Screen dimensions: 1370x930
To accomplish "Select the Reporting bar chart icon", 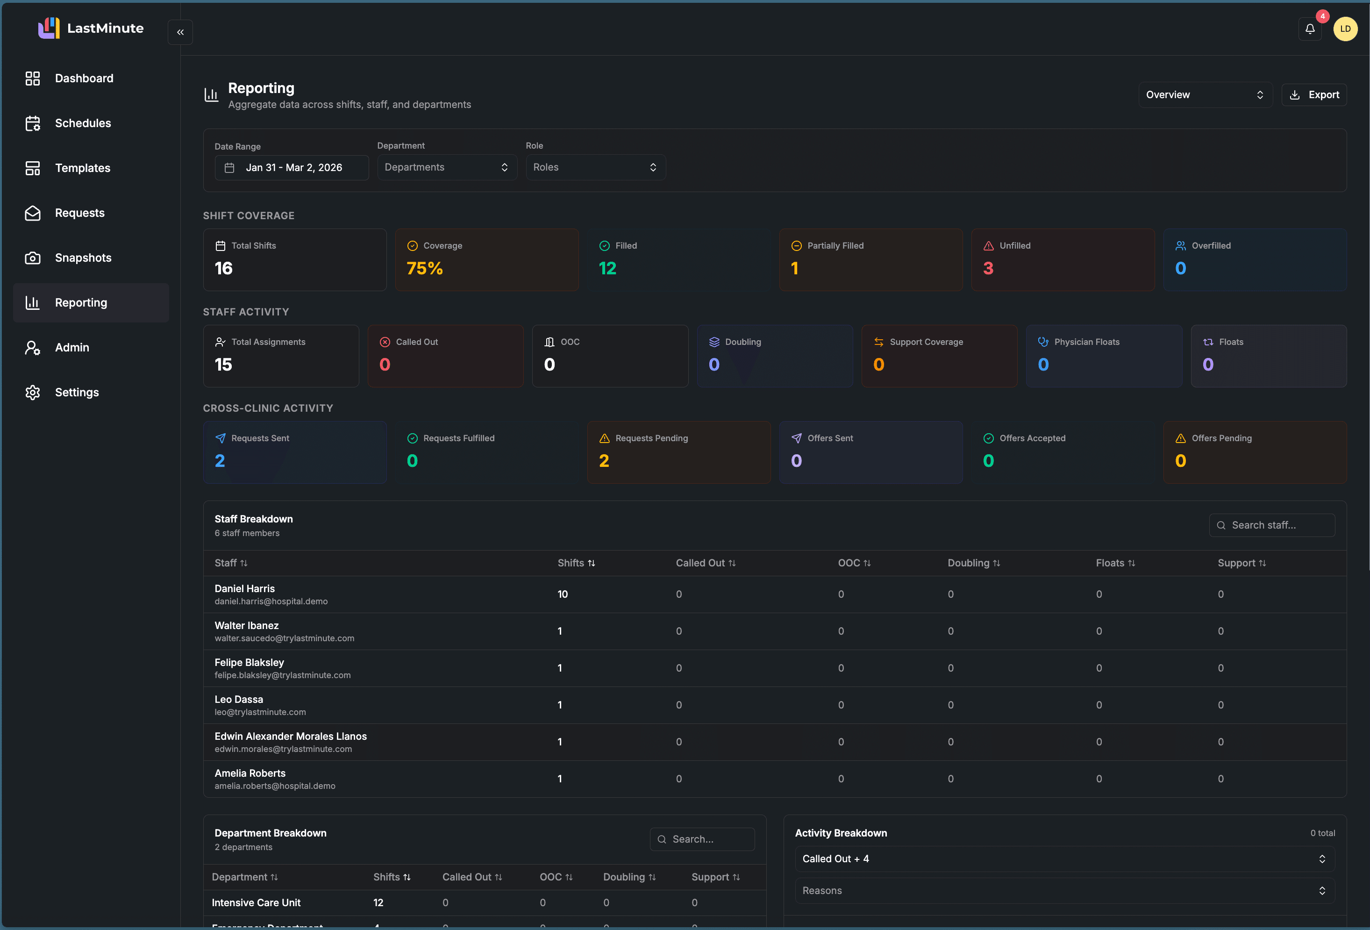I will click(x=33, y=302).
